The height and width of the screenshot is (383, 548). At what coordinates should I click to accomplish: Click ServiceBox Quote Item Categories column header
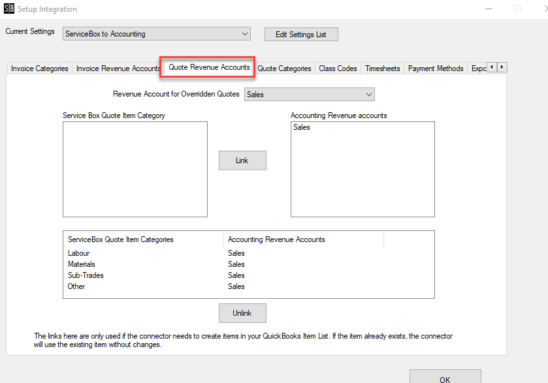click(x=143, y=239)
